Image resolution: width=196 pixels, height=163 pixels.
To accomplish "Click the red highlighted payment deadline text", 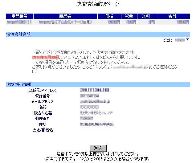I will point(46,57).
